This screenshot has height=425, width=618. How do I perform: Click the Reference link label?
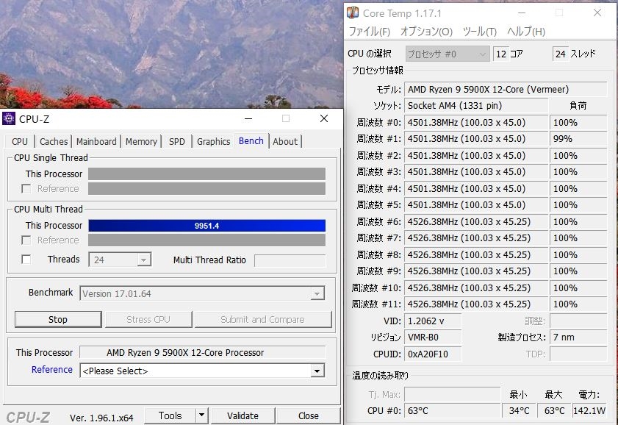click(x=52, y=369)
